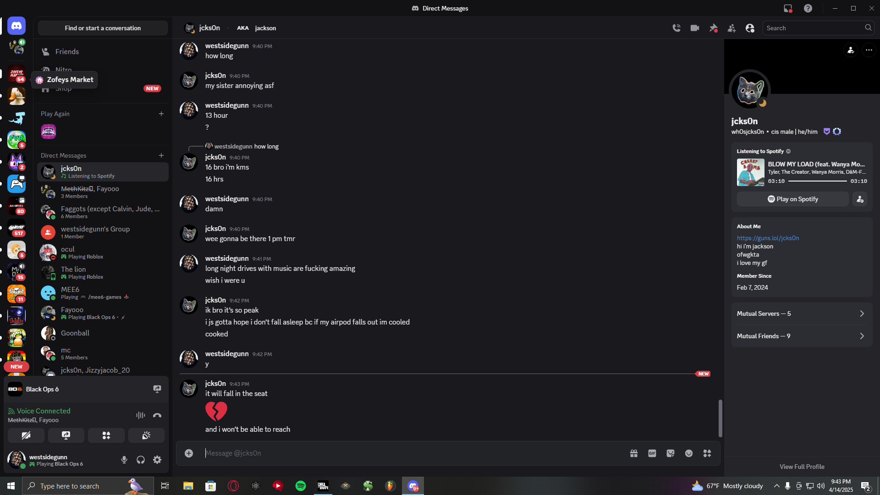
Task: Open the Friends tab
Action: click(x=67, y=52)
